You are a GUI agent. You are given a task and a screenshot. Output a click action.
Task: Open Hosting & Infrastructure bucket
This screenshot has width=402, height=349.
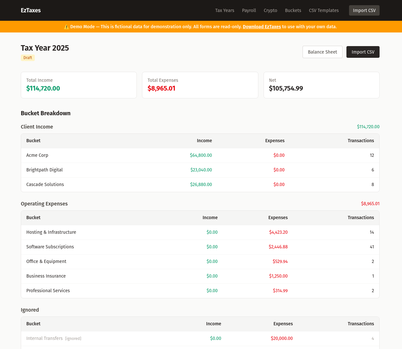200,232
